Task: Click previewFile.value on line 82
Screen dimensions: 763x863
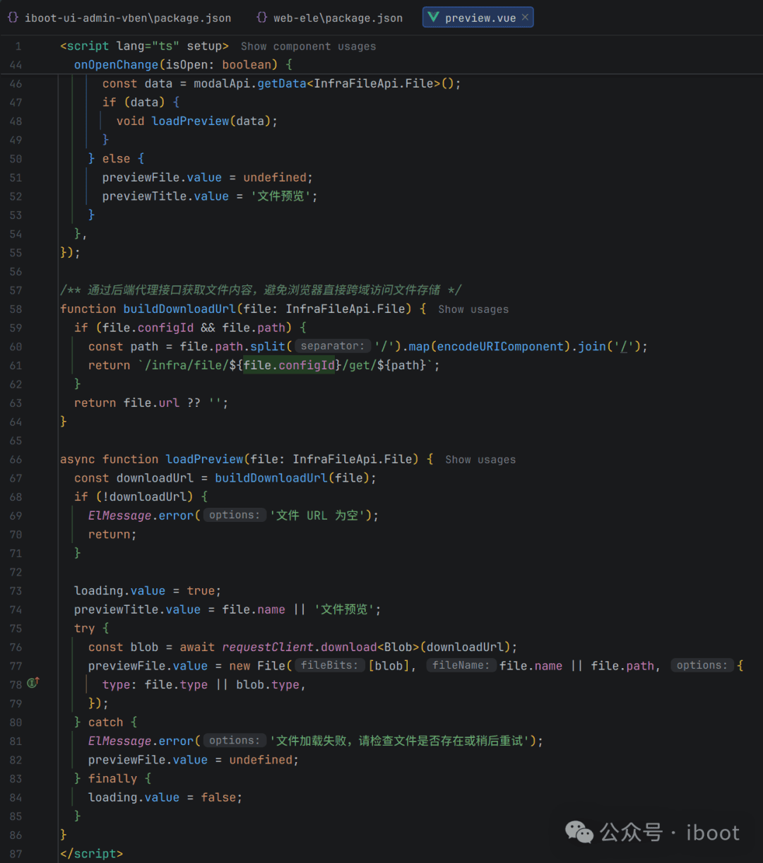Action: [x=148, y=760]
